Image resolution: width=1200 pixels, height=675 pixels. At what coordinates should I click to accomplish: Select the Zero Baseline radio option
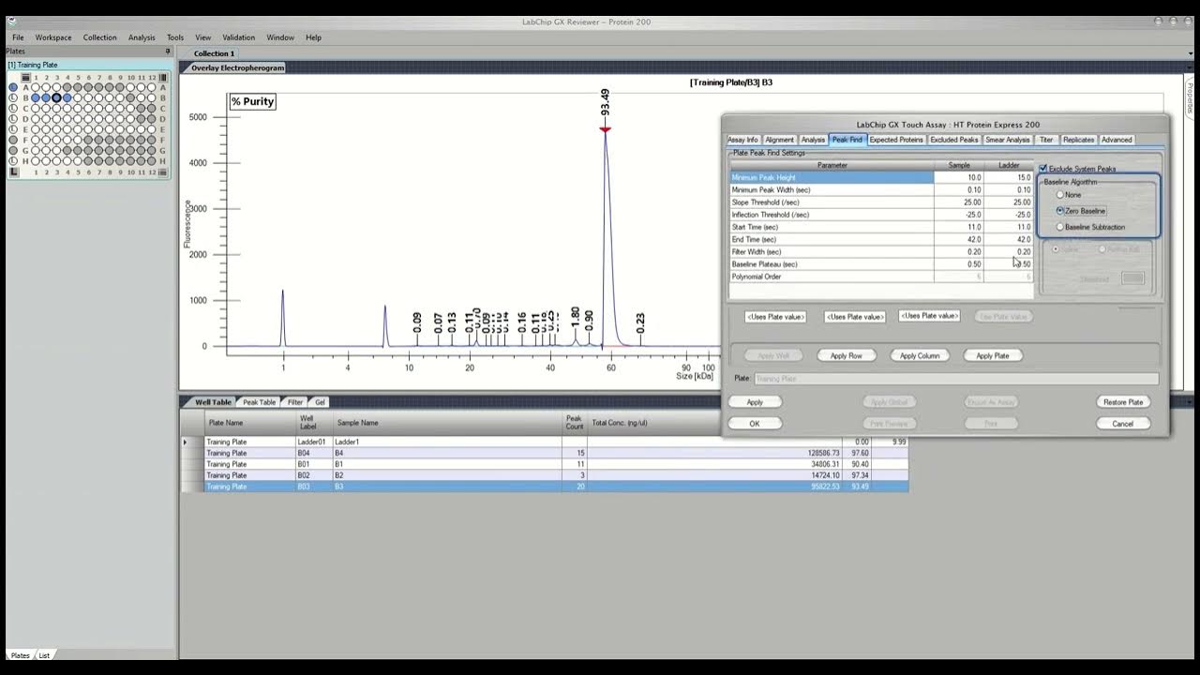coord(1060,211)
